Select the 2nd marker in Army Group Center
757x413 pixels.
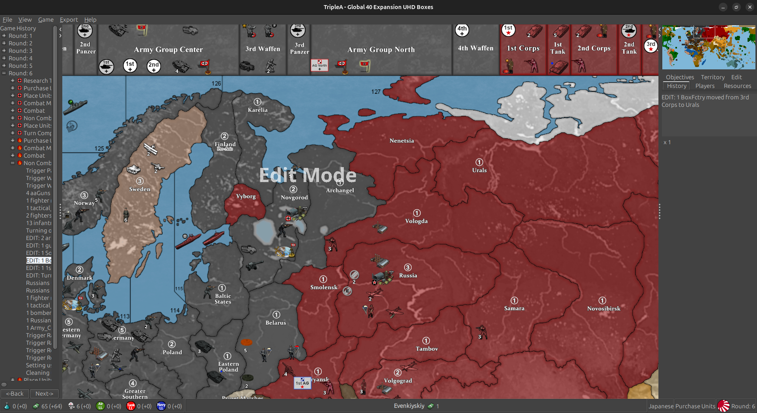coord(154,66)
